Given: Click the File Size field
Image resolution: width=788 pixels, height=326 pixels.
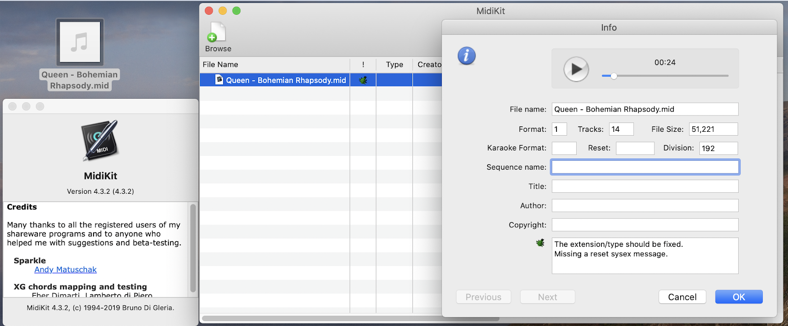Looking at the screenshot, I should [713, 129].
